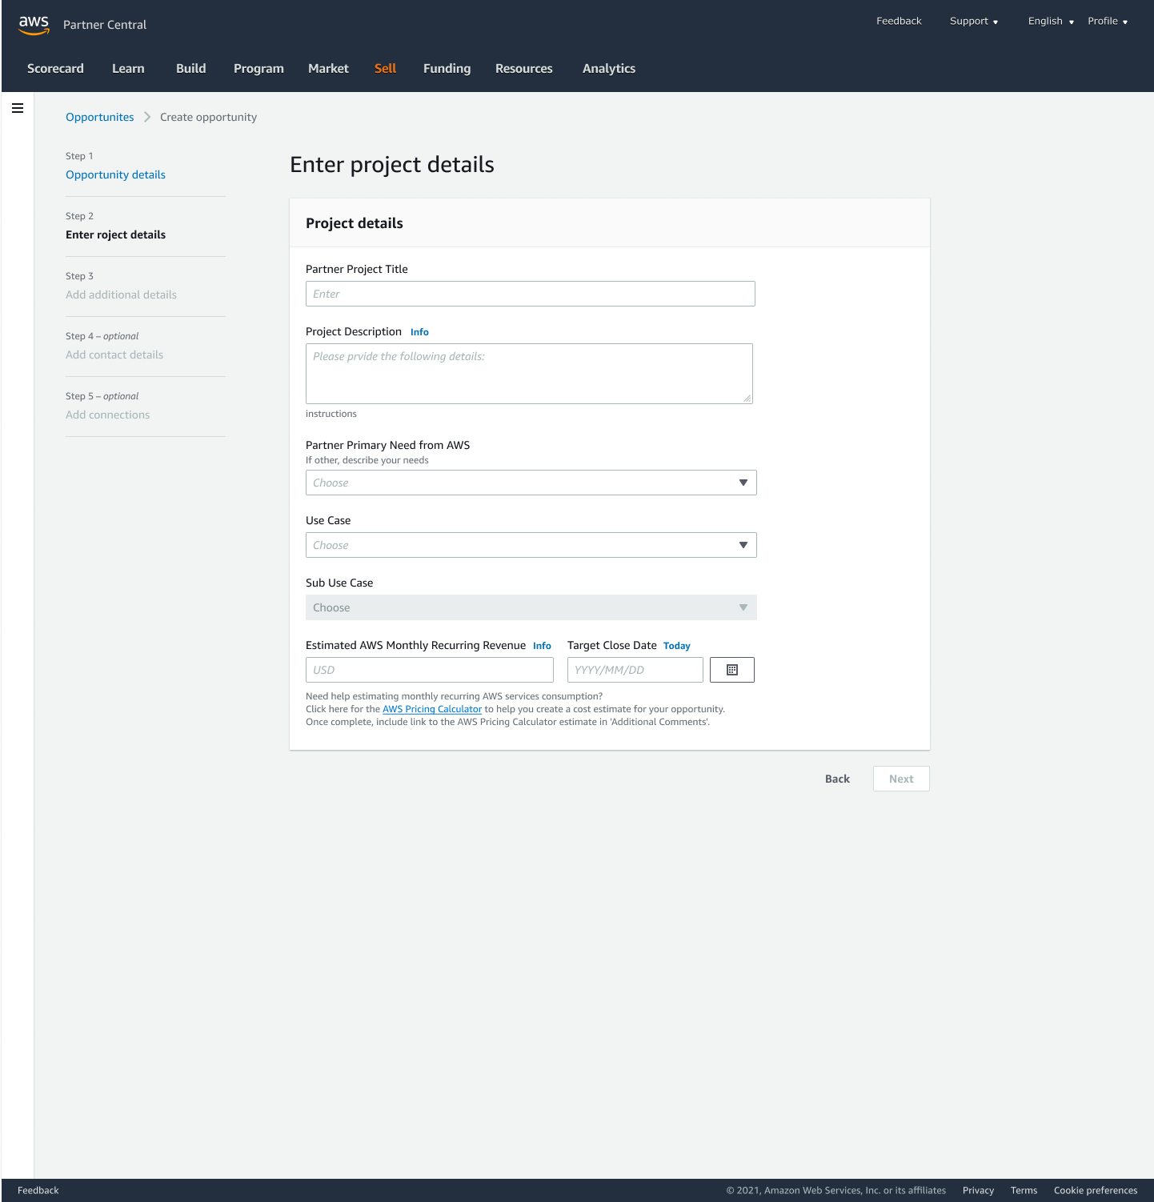Viewport: 1154px width, 1202px height.
Task: Open the Resources nav tab
Action: coord(523,69)
